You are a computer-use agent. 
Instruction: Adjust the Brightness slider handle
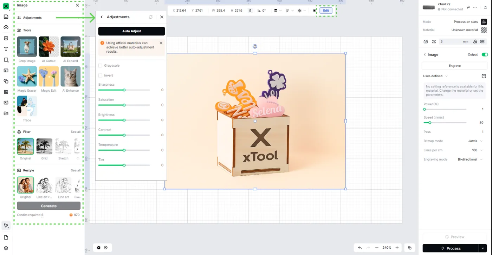124,120
